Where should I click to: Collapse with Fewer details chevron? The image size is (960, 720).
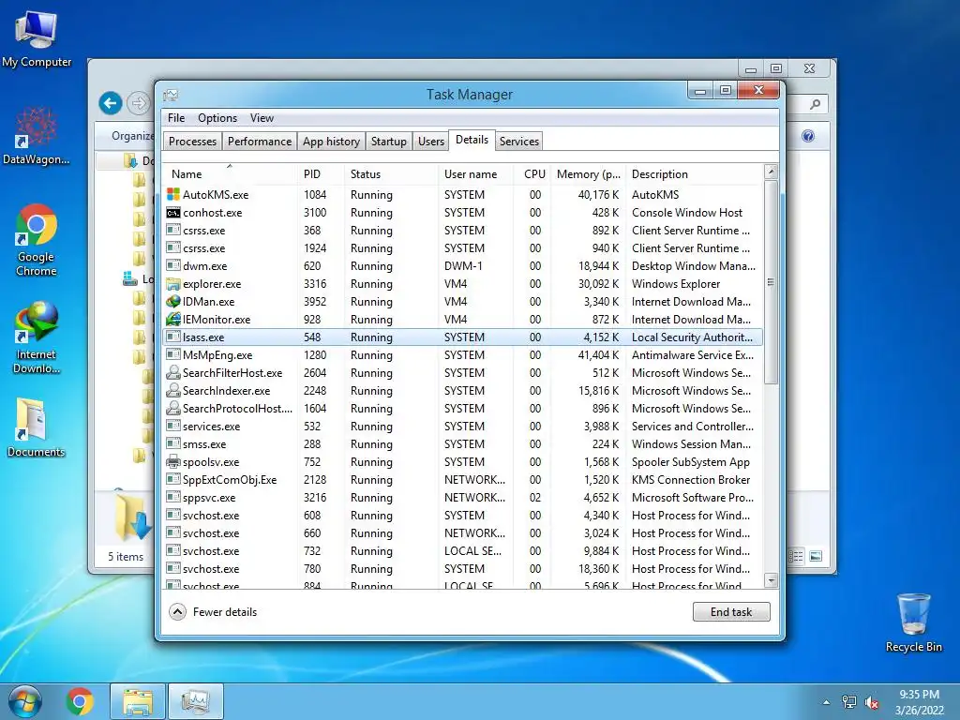[177, 611]
